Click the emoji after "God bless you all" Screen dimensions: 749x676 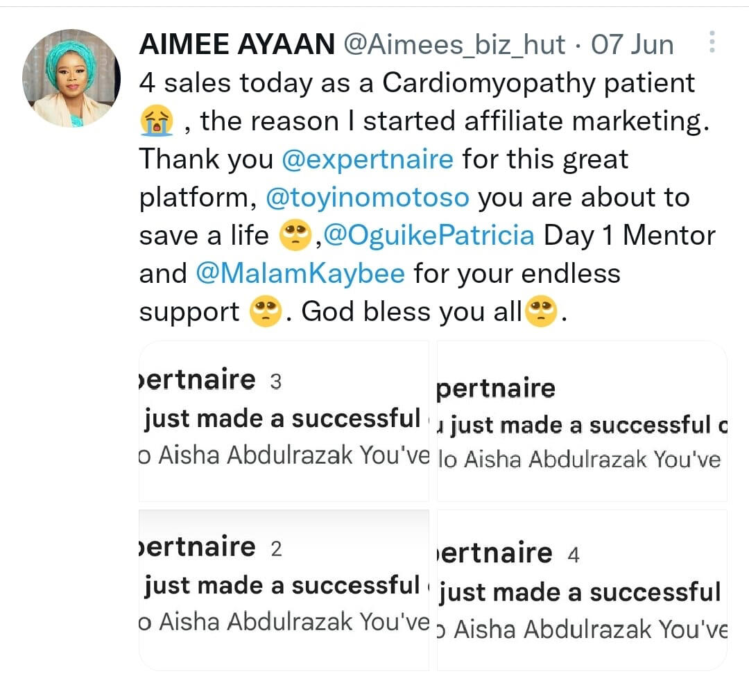tap(542, 312)
